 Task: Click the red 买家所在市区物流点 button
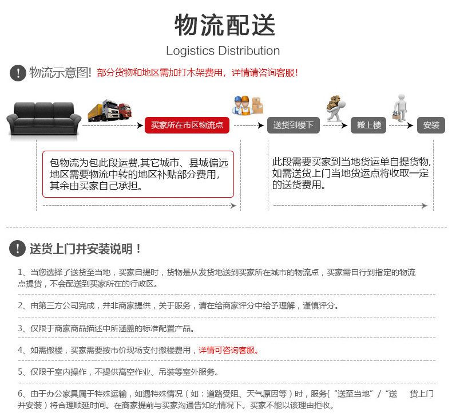(187, 125)
